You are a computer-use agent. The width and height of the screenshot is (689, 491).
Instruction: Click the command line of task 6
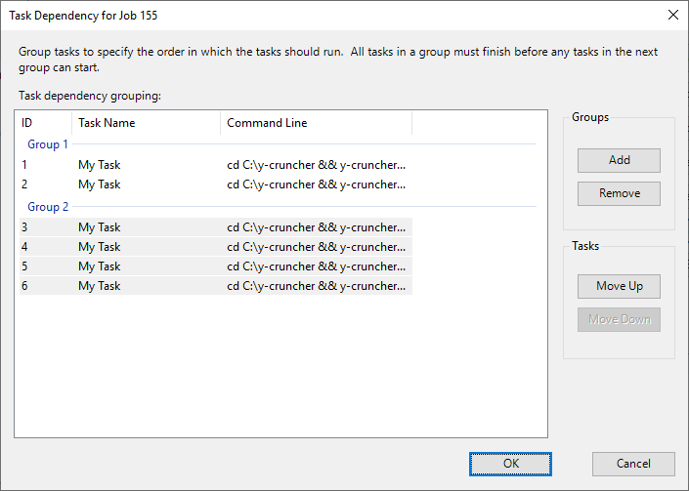(x=316, y=286)
